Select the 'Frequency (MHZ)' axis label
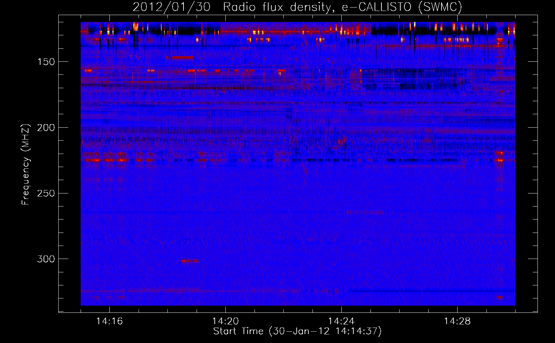 [x=26, y=164]
